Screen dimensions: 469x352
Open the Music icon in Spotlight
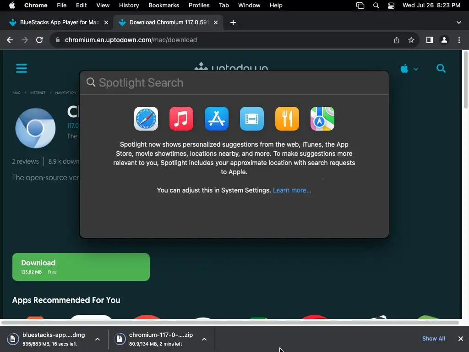point(181,119)
